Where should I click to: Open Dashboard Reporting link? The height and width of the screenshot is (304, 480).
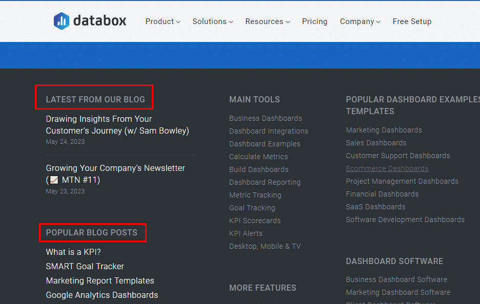[265, 182]
